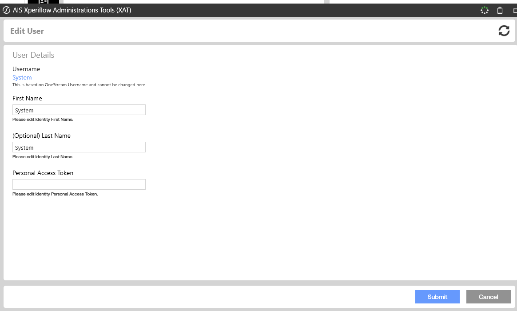Click the Edit User heading

point(27,31)
